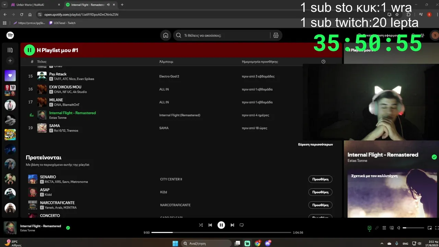The width and height of the screenshot is (439, 247).
Task: Click the clock duration column header icon
Action: pyautogui.click(x=323, y=62)
